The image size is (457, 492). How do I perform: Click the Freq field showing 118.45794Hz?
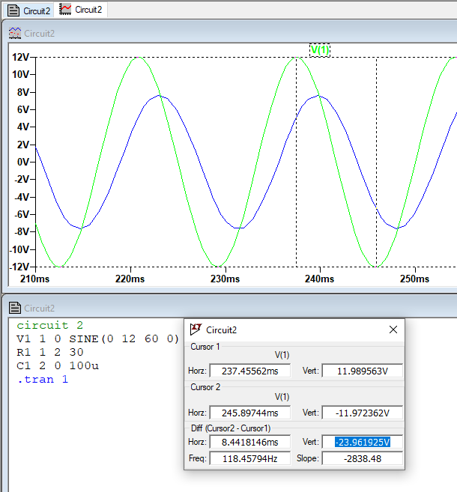tap(249, 458)
